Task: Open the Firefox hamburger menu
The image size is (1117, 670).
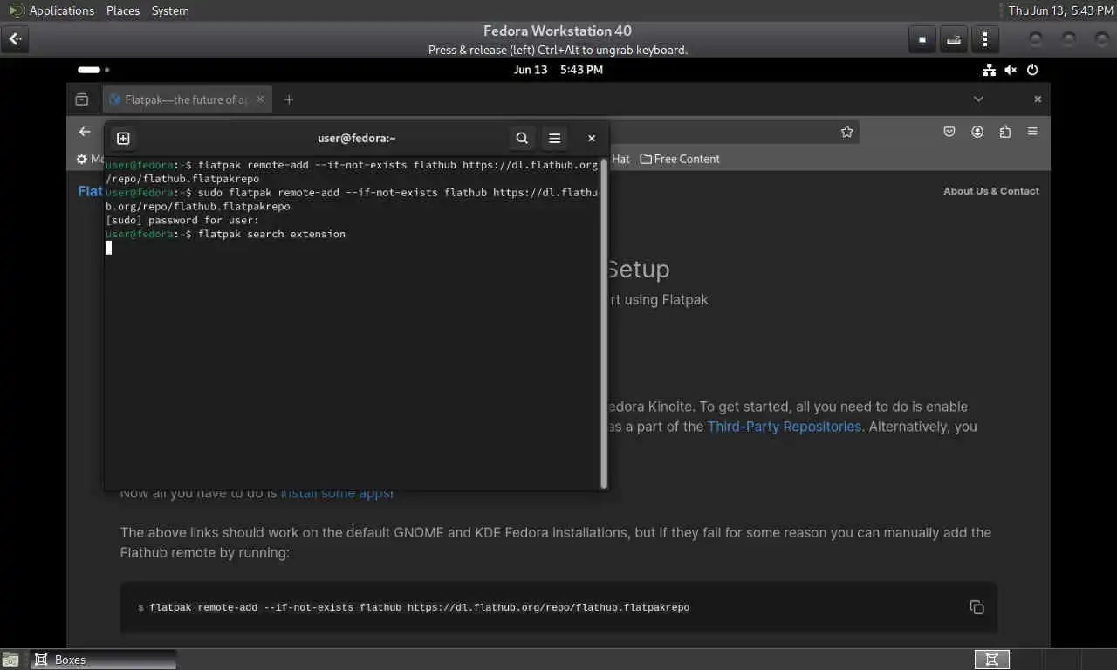Action: tap(1032, 132)
